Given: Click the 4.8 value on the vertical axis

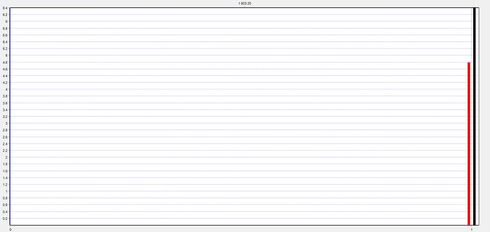Looking at the screenshot, I should coord(5,62).
